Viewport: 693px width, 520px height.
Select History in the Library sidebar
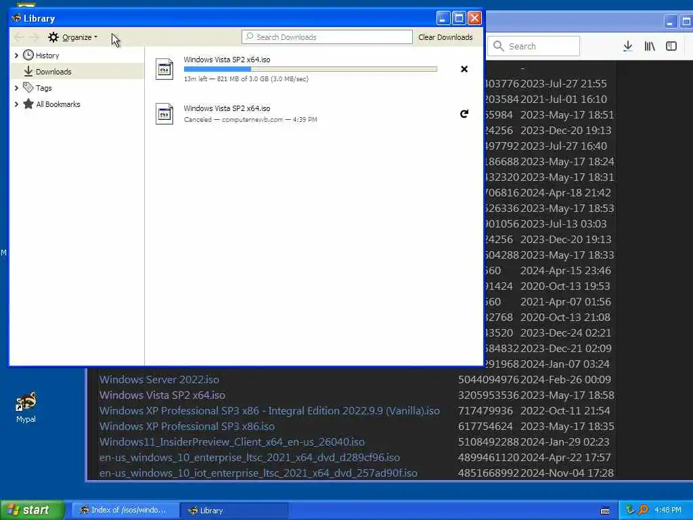coord(47,56)
